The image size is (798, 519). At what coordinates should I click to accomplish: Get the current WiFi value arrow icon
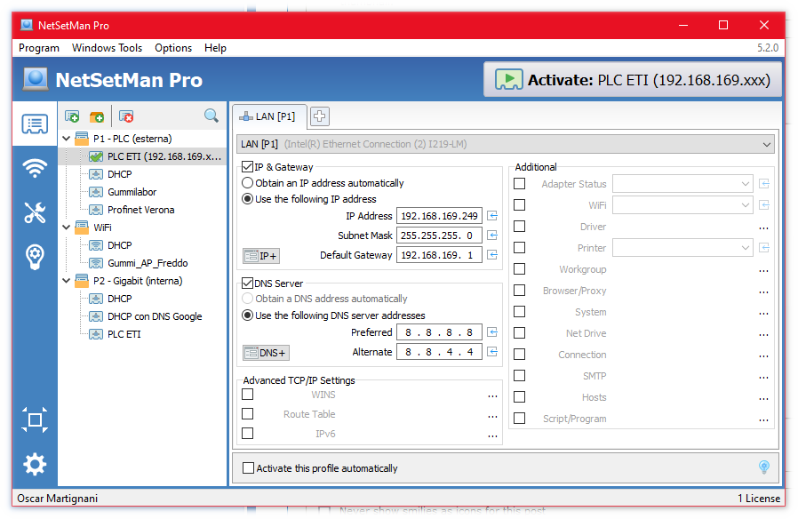[764, 205]
